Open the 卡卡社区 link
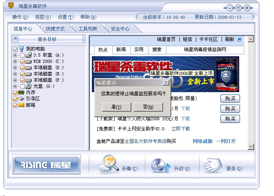Screen dimensions: 274x196 [208, 39]
